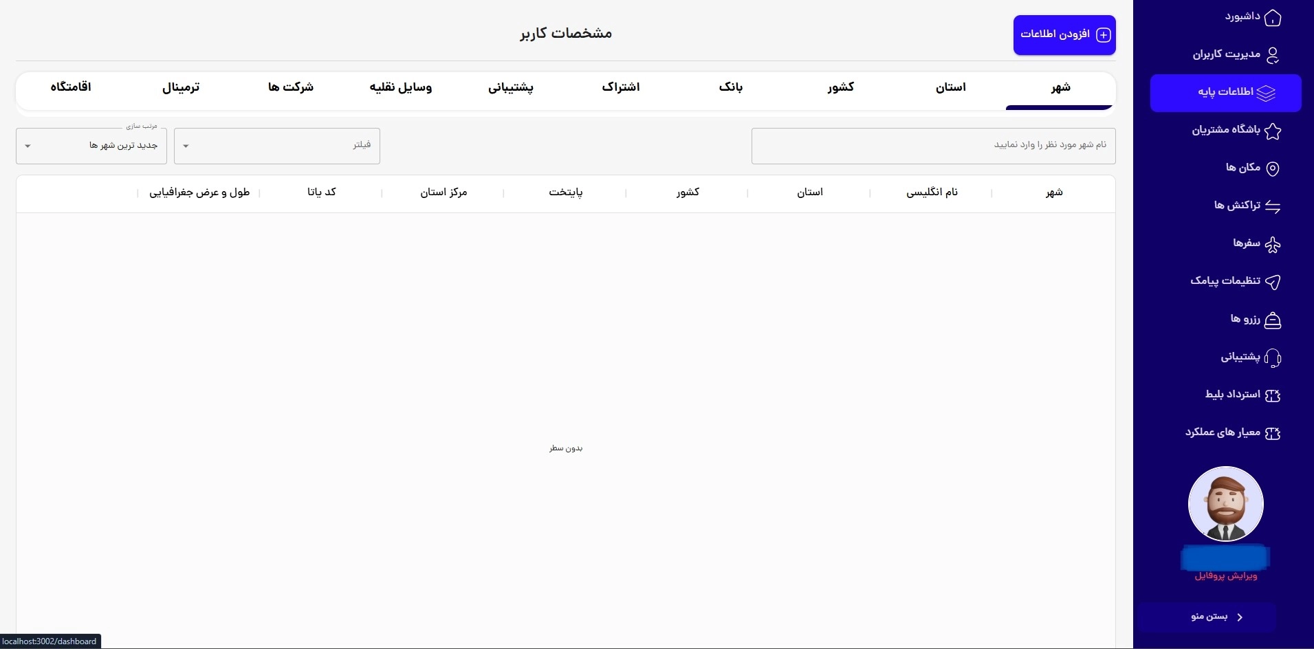
Task: Select the وسایل نقلیه tab
Action: 400,87
